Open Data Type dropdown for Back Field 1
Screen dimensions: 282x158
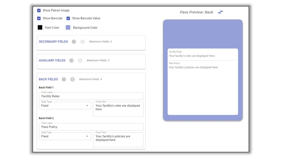(x=65, y=106)
